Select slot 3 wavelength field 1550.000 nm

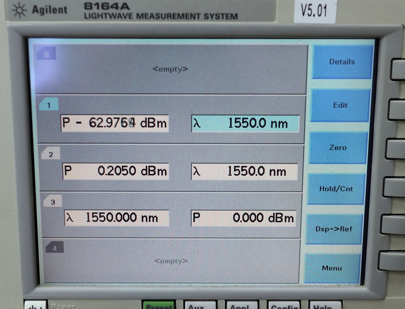pos(117,218)
